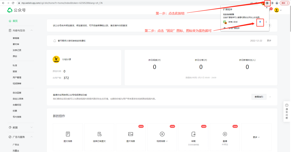
Task: Click the 昨日新增关注(人) count
Action: pos(247,67)
